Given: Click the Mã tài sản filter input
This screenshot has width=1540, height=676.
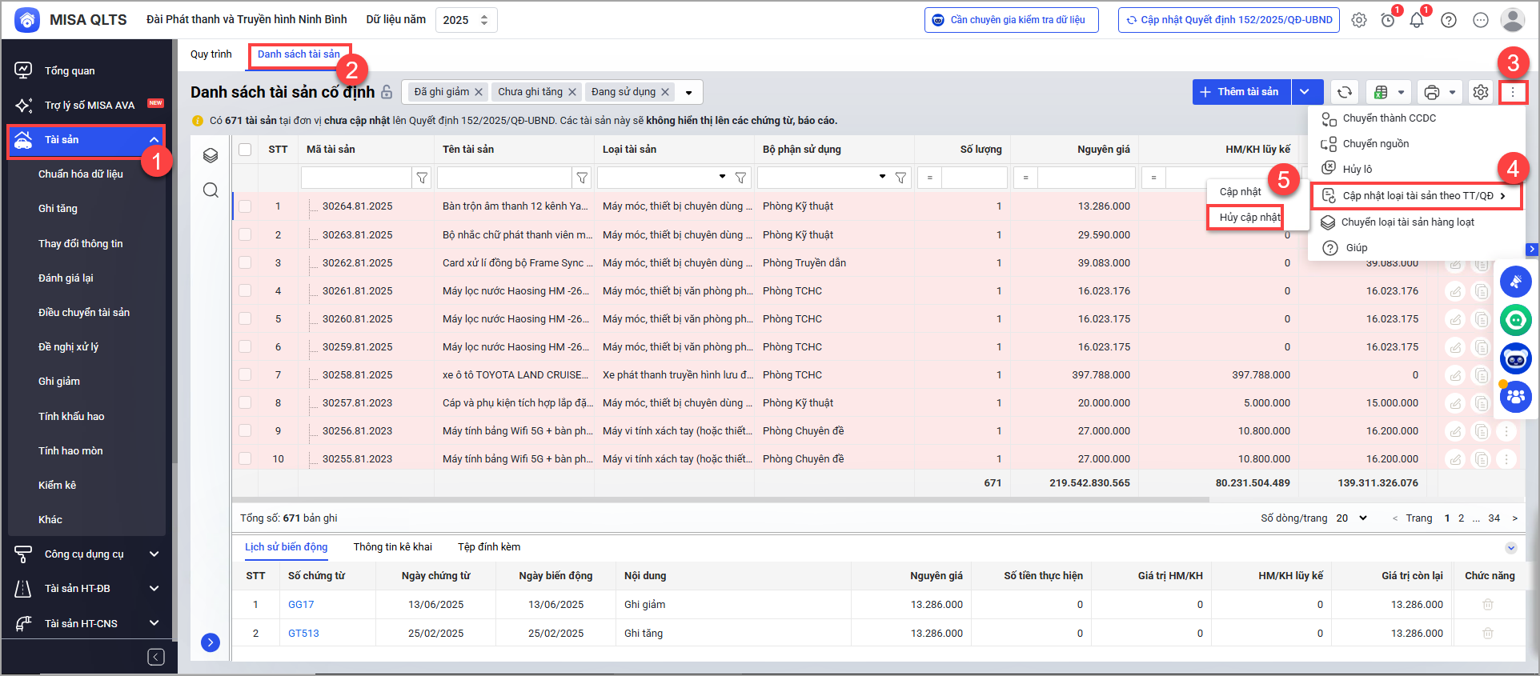Looking at the screenshot, I should [x=356, y=178].
